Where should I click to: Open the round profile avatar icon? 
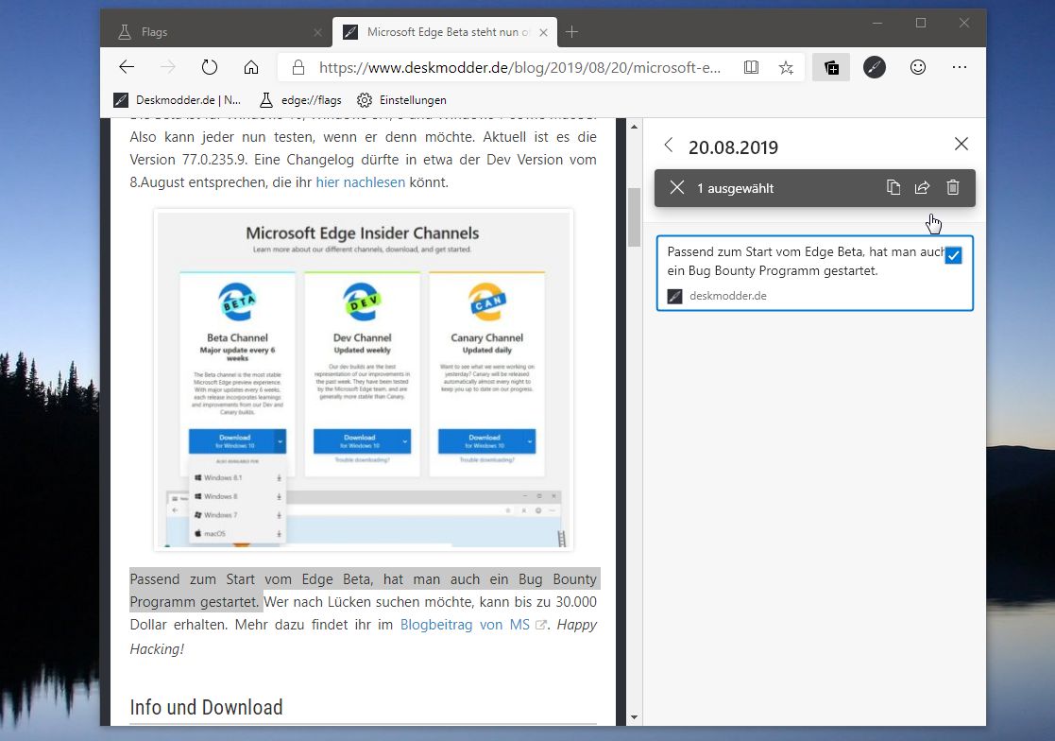[874, 66]
